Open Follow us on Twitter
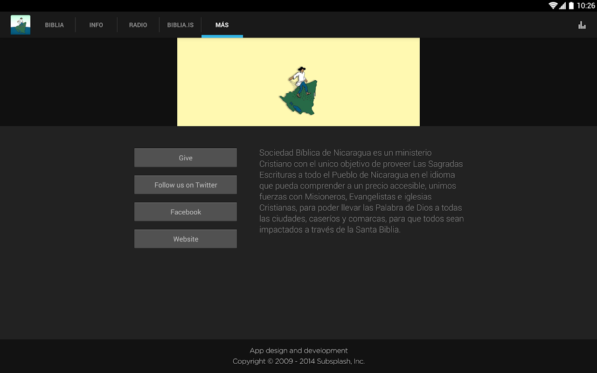 click(186, 185)
